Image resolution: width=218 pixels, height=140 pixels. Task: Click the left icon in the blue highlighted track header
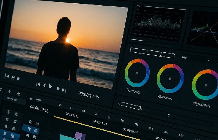29,129
